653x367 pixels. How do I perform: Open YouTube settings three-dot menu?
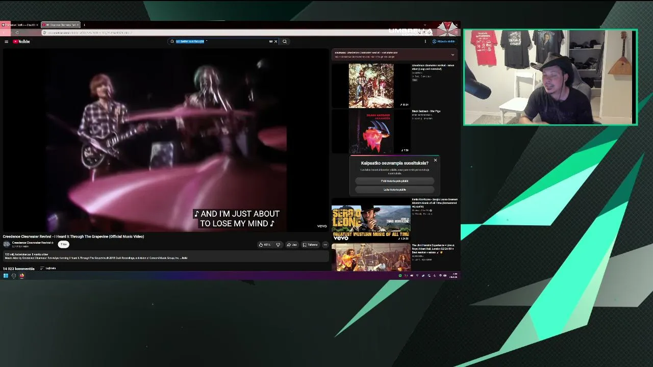tap(425, 41)
